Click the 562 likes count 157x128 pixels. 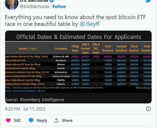pyautogui.click(x=17, y=120)
